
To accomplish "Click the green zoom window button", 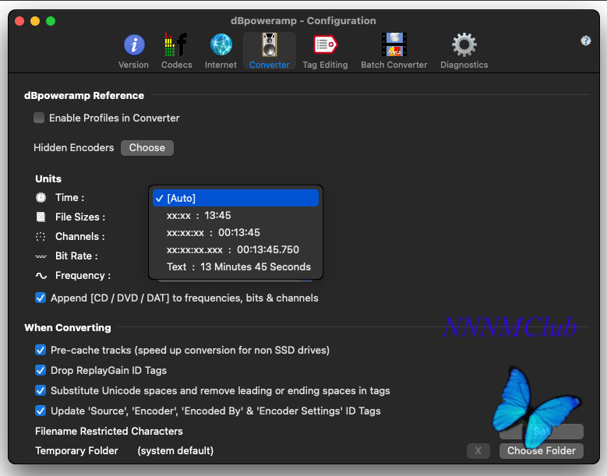I will pos(51,21).
